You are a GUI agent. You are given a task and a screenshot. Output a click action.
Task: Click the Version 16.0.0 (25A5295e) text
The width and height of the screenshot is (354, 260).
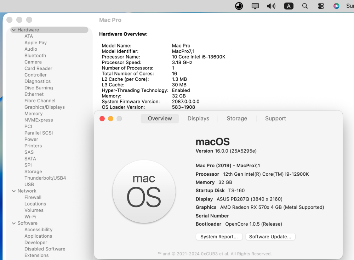[x=226, y=151]
